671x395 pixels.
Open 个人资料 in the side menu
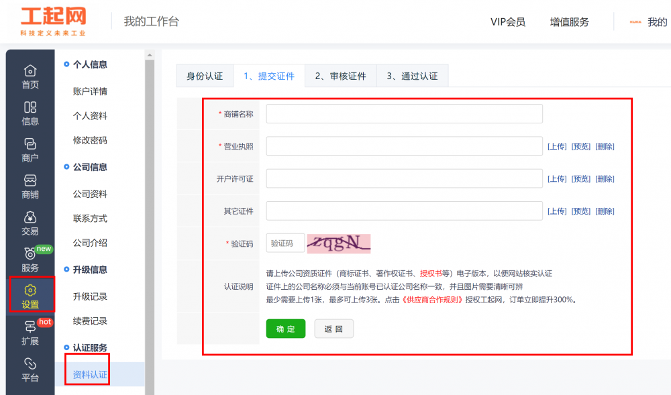click(x=90, y=116)
